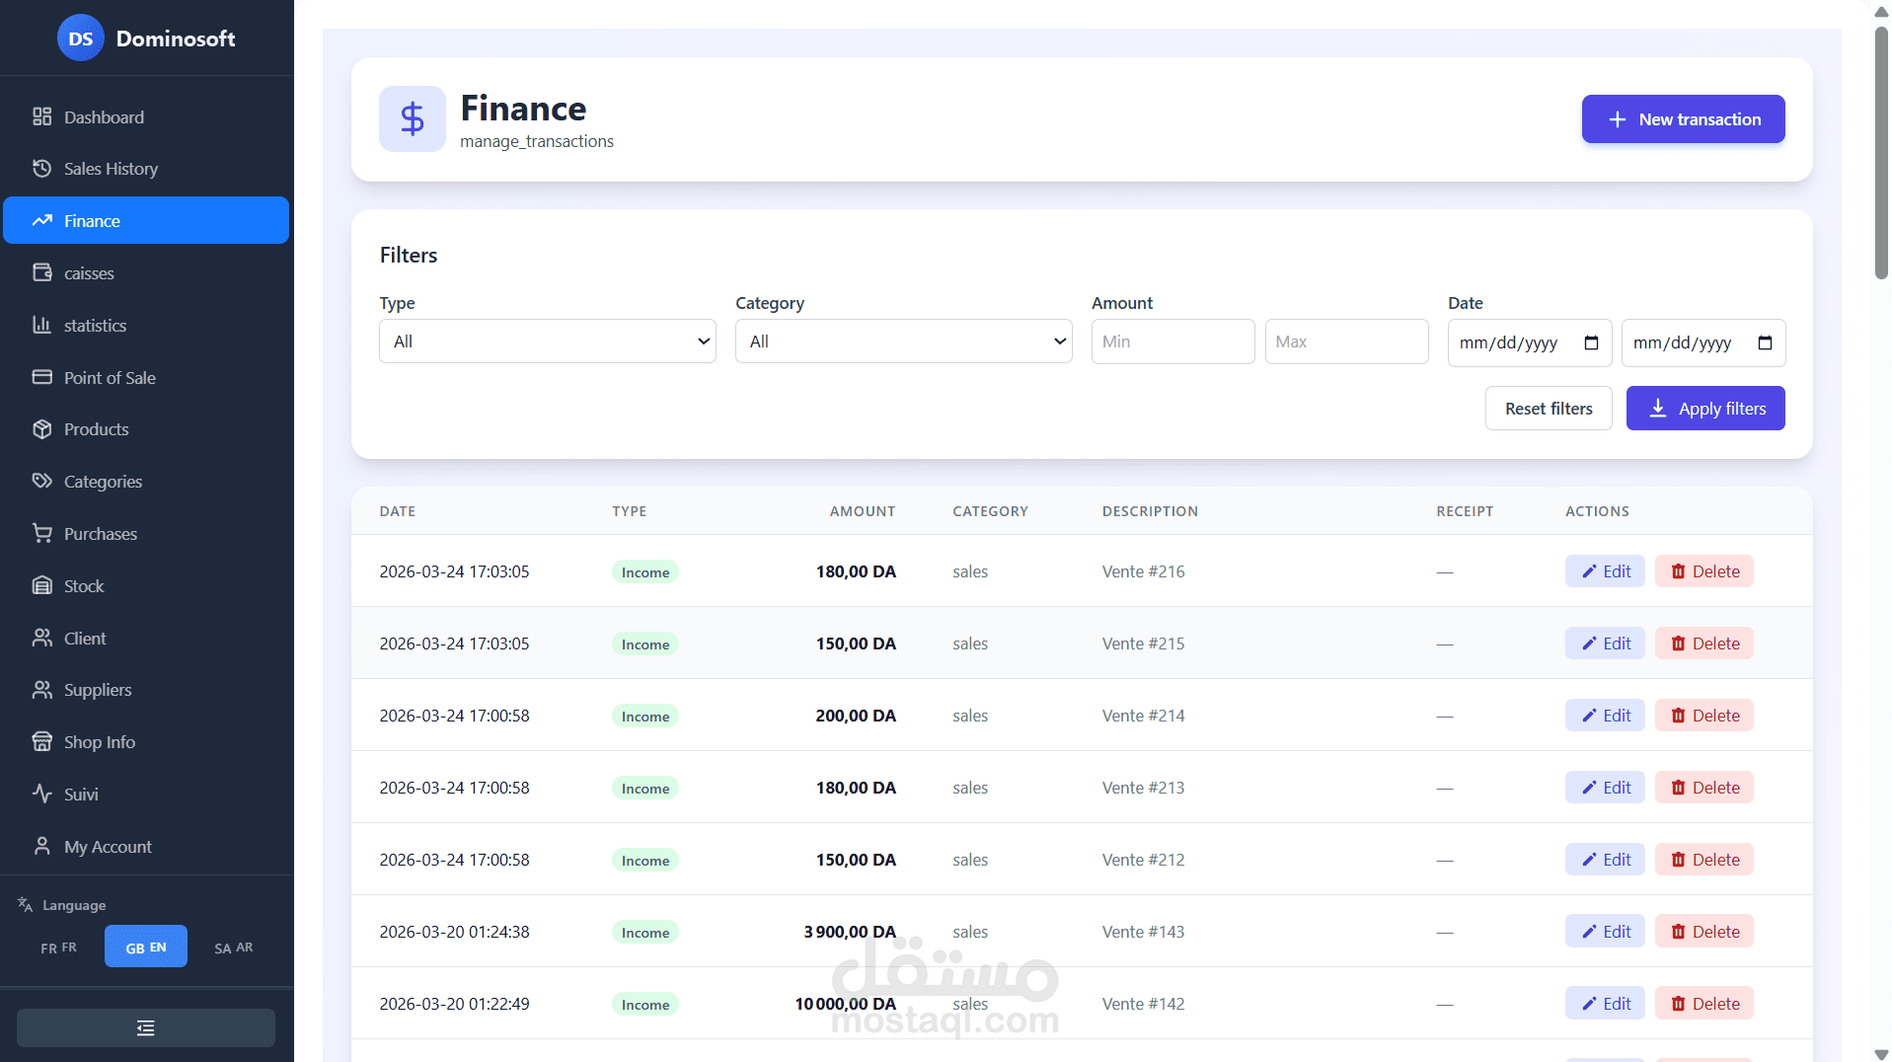This screenshot has width=1892, height=1062.
Task: Click the Purchases cart icon
Action: (x=41, y=533)
